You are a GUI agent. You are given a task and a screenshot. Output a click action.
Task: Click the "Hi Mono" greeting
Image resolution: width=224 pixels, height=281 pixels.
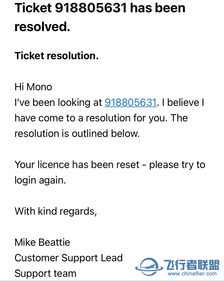tap(33, 87)
